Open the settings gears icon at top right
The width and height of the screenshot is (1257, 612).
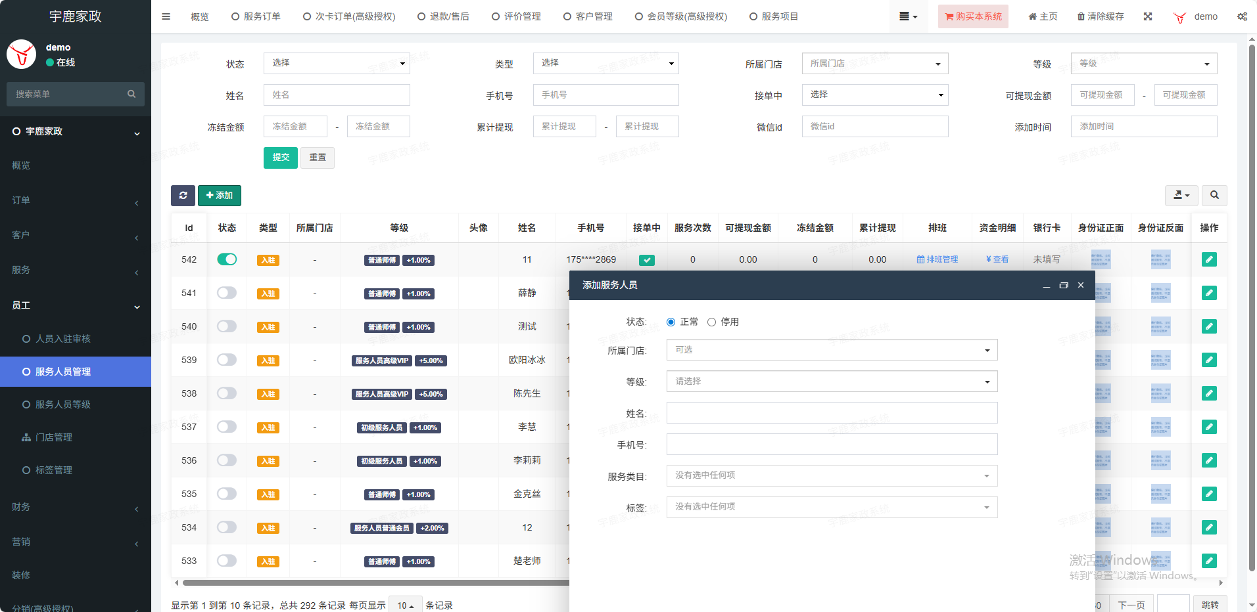pyautogui.click(x=1242, y=16)
